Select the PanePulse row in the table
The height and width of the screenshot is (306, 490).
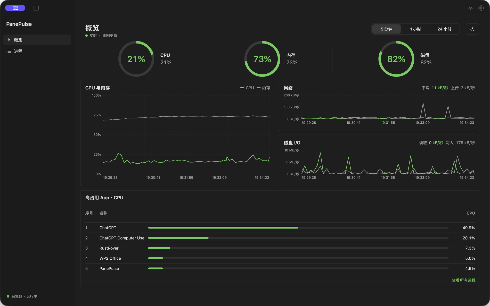pos(280,268)
